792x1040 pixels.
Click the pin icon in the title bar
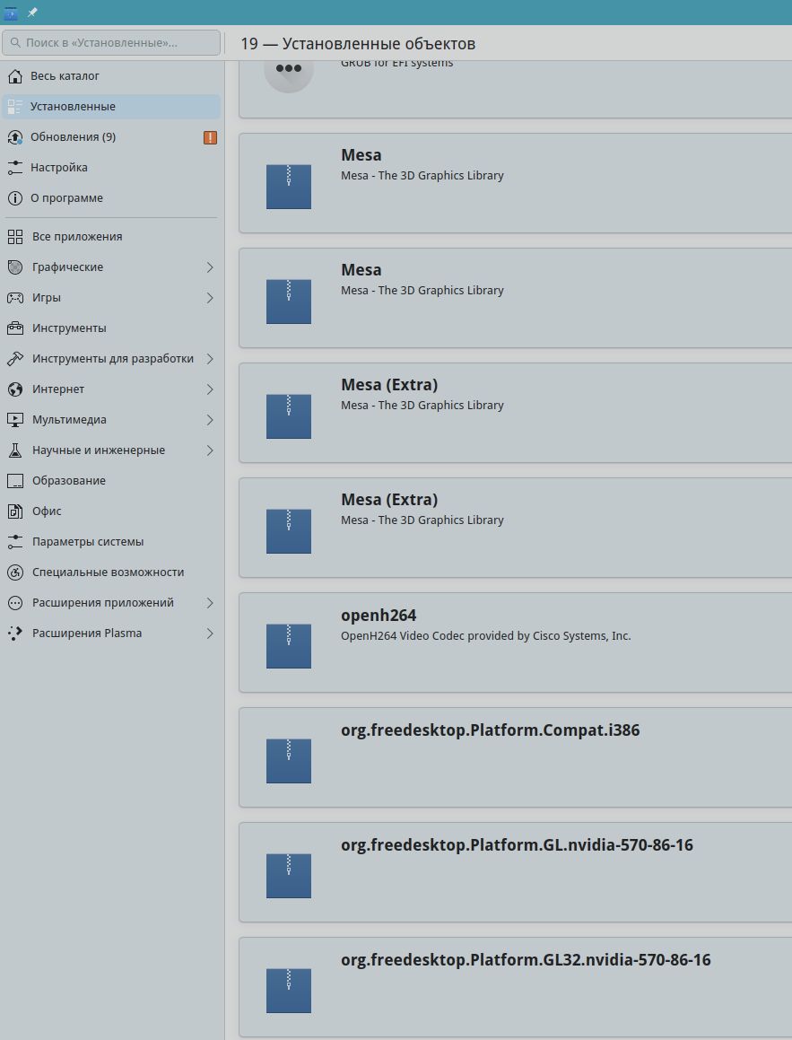tap(31, 12)
